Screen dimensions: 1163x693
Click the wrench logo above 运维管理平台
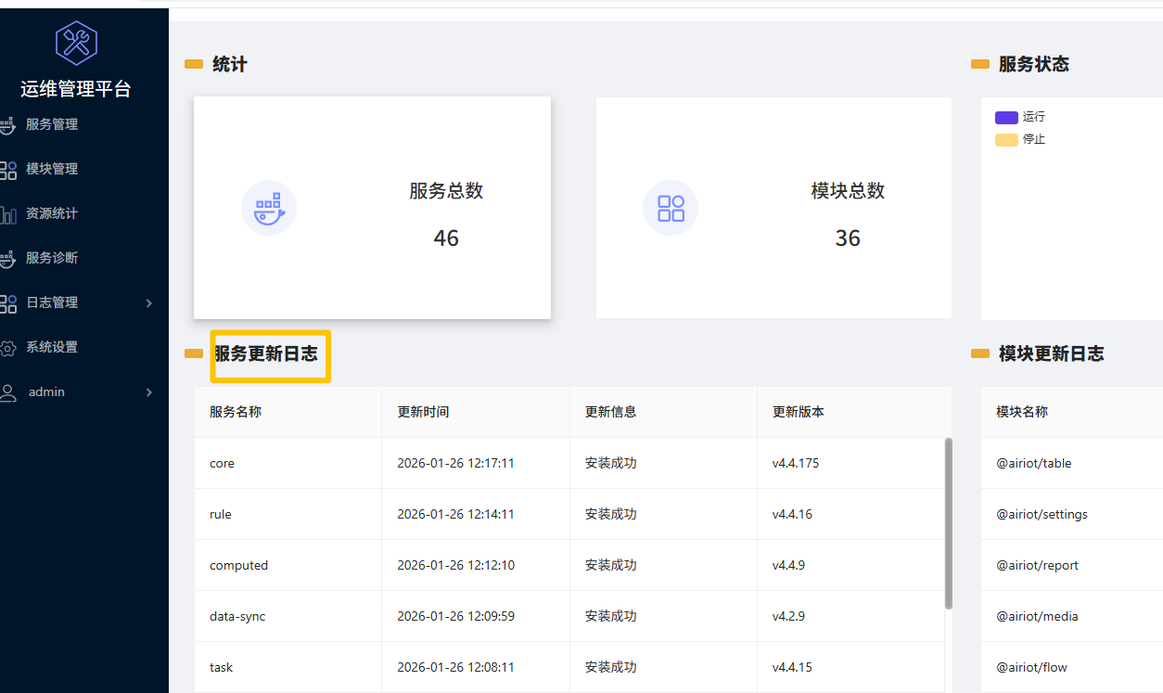coord(76,43)
